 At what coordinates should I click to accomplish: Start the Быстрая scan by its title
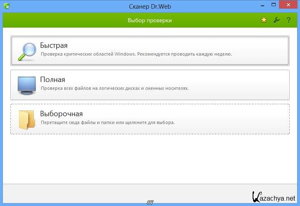tap(54, 46)
